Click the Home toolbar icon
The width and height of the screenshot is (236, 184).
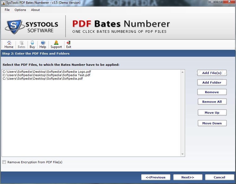click(9, 44)
